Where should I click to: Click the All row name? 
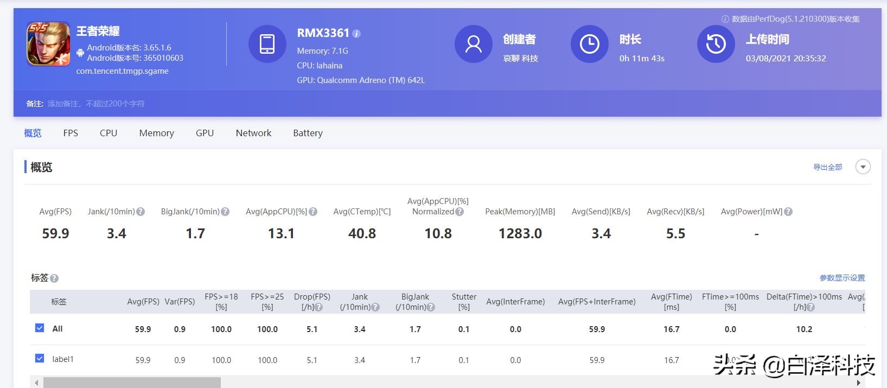click(58, 329)
